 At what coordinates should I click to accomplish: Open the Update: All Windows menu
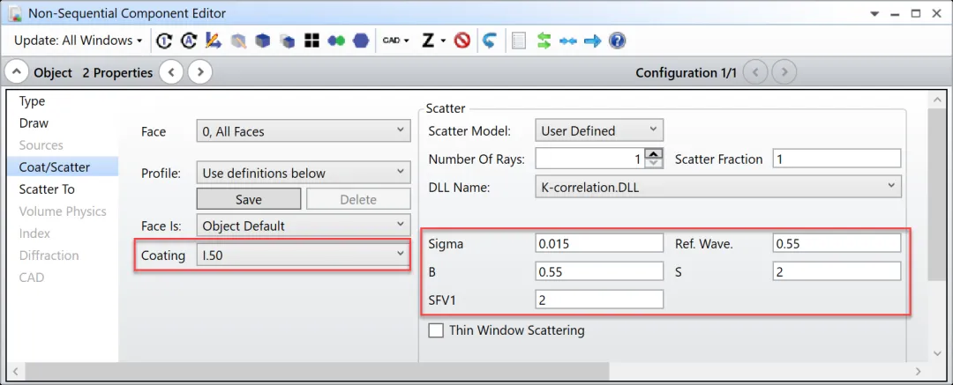(x=79, y=41)
